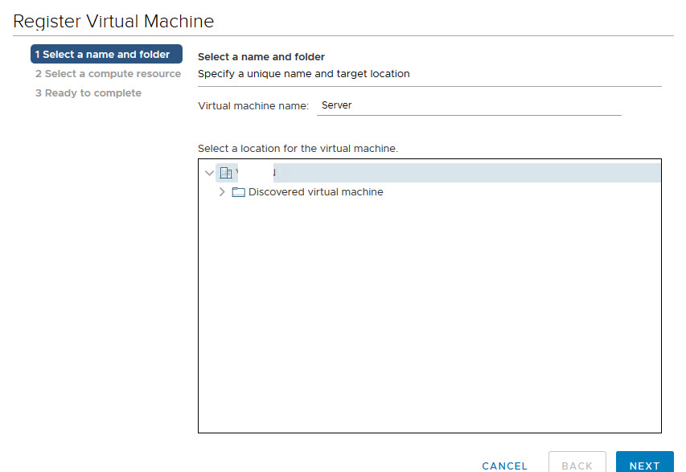Image resolution: width=686 pixels, height=472 pixels.
Task: Go to step 1 Select a name and folder
Action: coord(106,55)
